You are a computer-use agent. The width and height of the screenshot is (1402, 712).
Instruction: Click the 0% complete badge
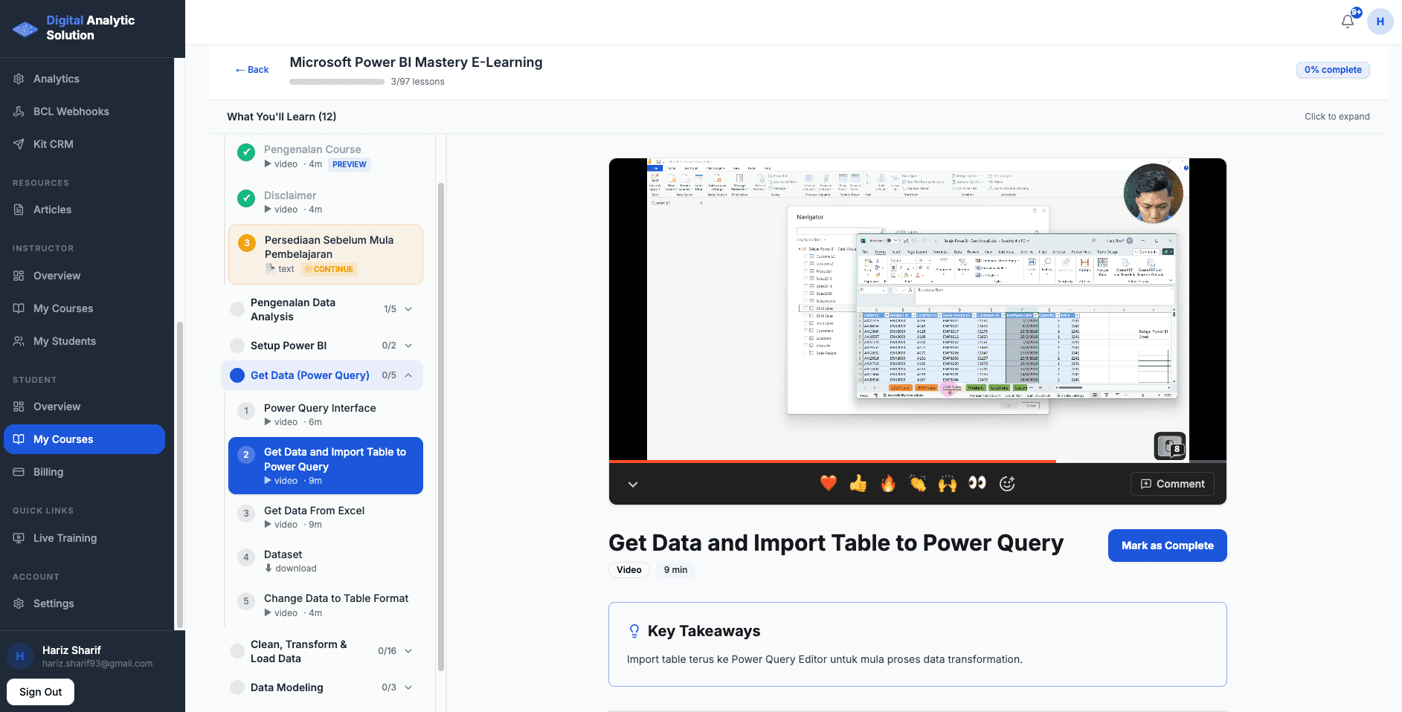click(1333, 70)
